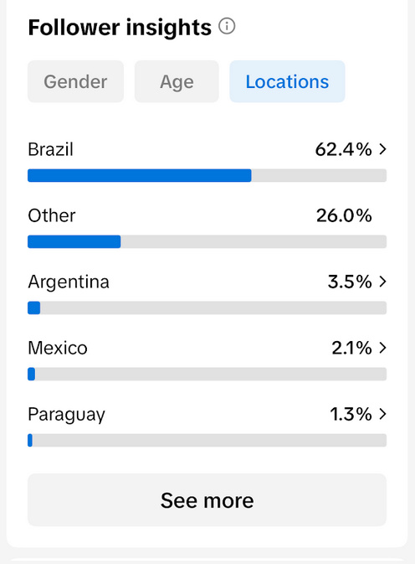Select the Locations tab

coord(287,81)
